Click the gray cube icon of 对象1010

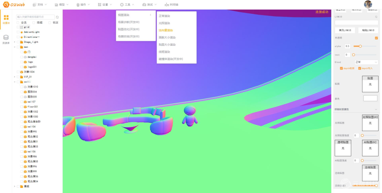click(x=25, y=87)
